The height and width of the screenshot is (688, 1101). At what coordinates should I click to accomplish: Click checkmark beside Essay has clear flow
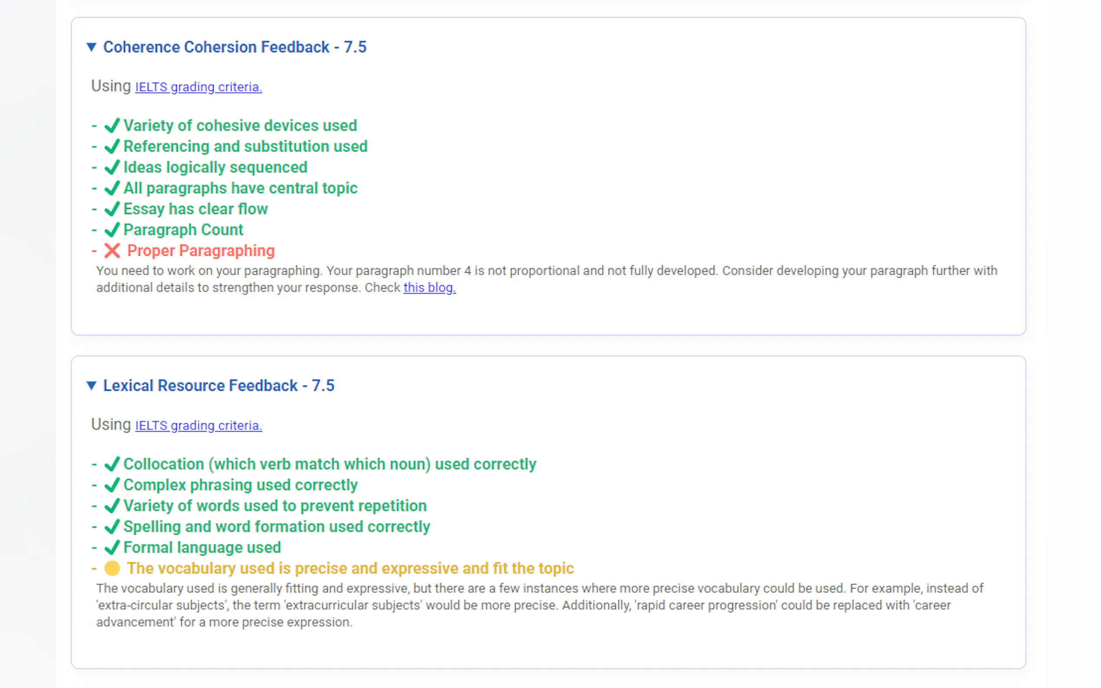coord(112,209)
